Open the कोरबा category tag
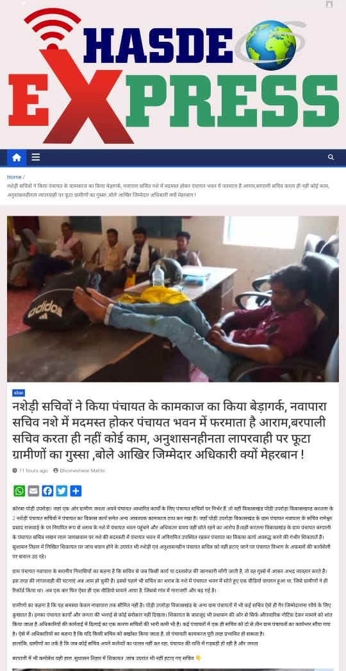The width and height of the screenshot is (346, 671). (19, 393)
